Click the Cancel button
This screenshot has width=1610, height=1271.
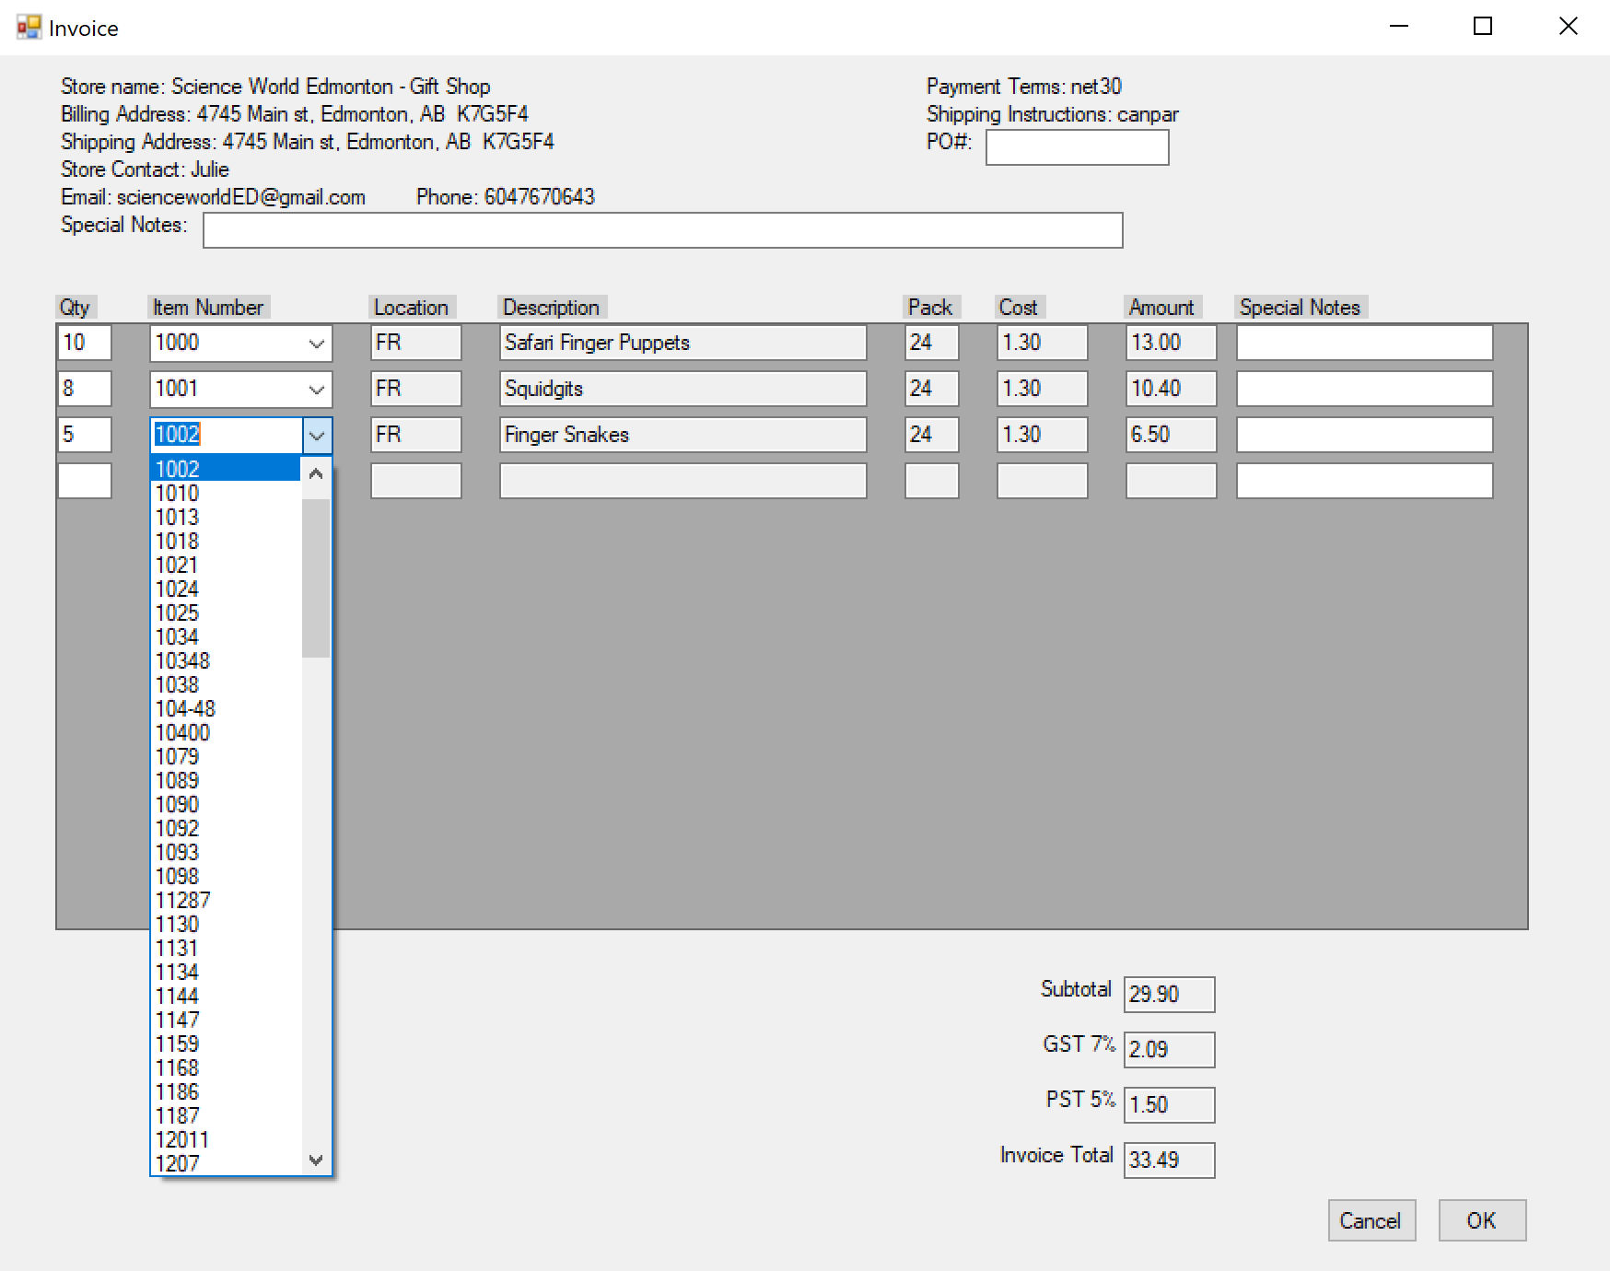point(1371,1220)
